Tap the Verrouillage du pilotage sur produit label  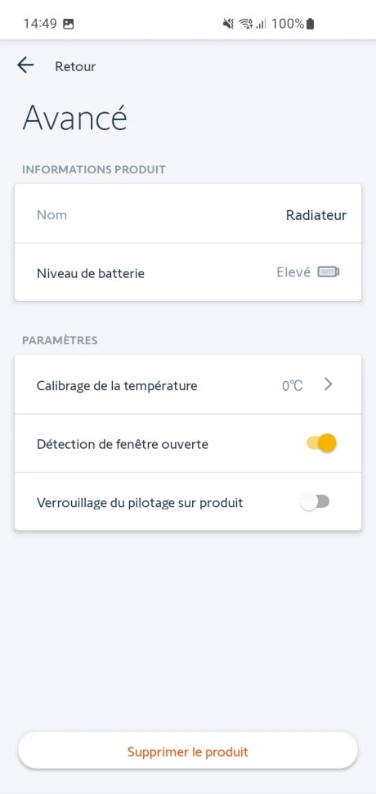(x=140, y=503)
